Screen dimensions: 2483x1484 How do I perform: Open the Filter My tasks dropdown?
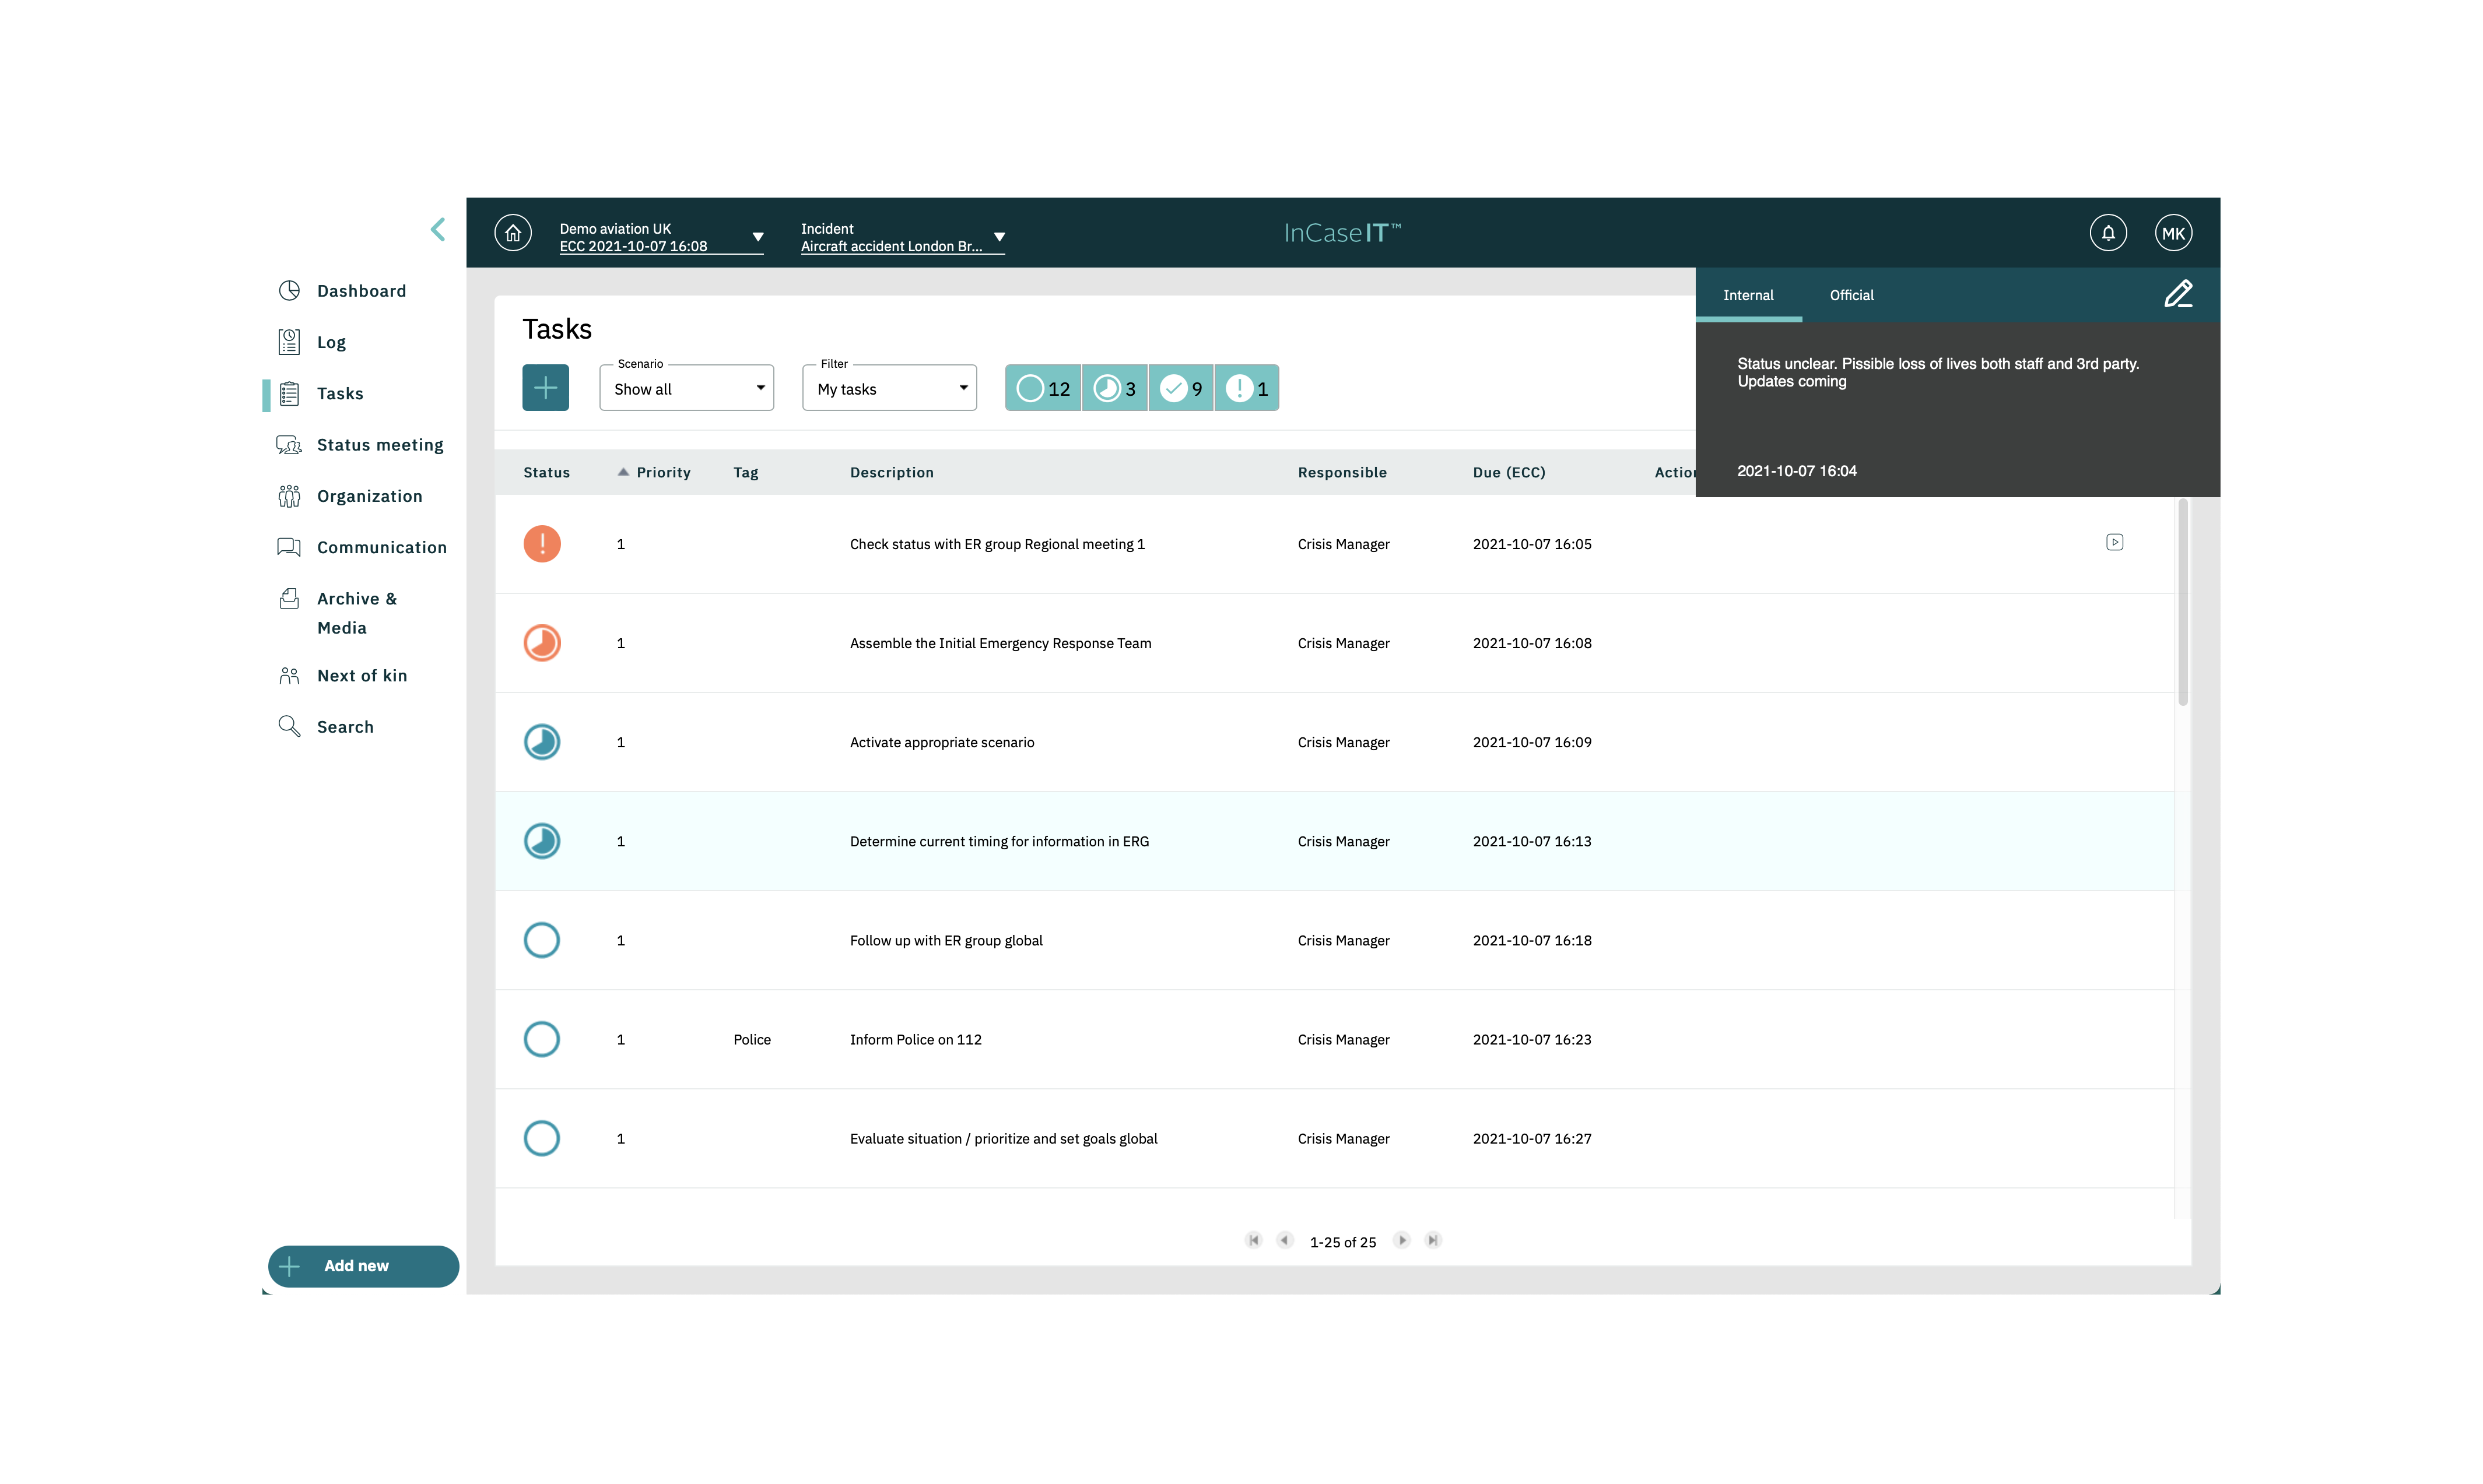(x=889, y=388)
